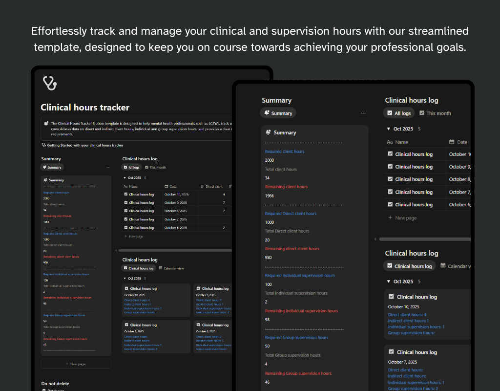Collapse the Oct 2025 table group in front window
The height and width of the screenshot is (391, 500).
388,129
